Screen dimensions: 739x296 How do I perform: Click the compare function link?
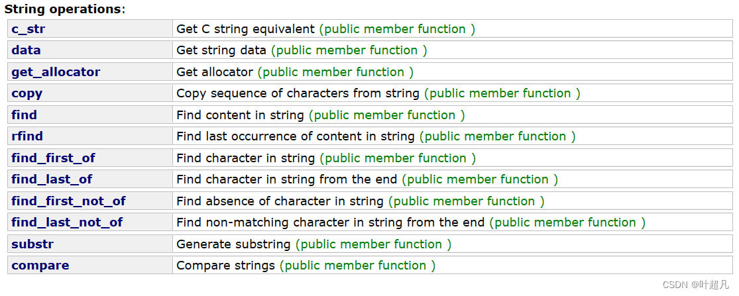(40, 266)
